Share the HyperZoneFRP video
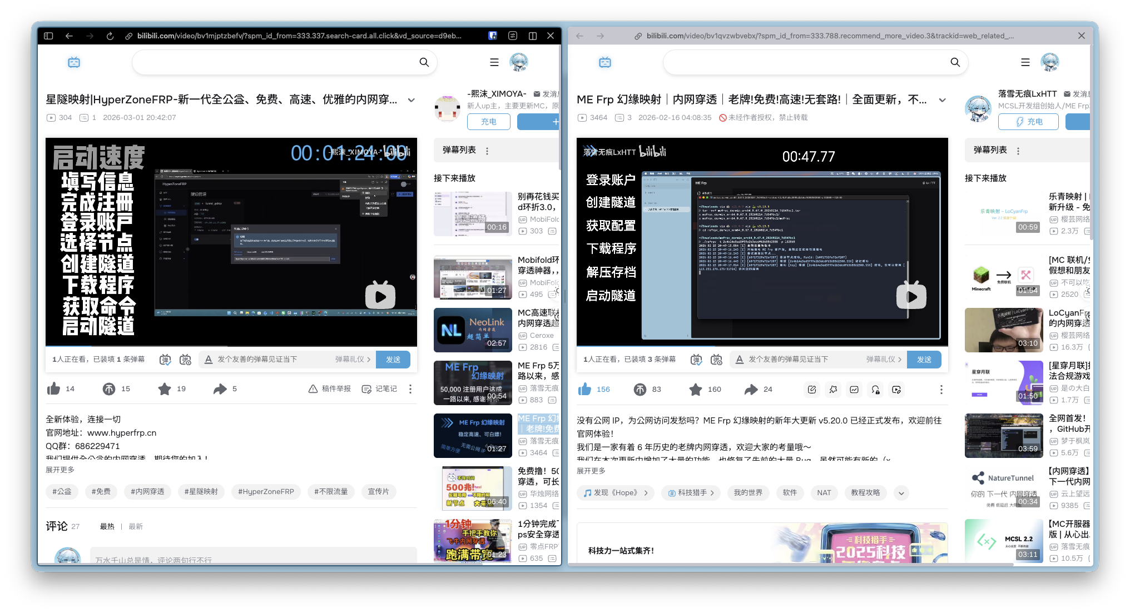 coord(220,388)
